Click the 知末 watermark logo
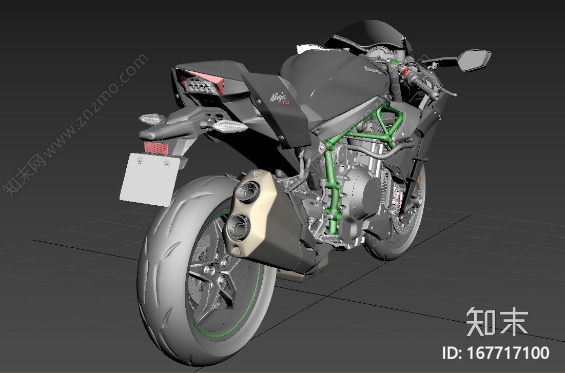 (497, 322)
